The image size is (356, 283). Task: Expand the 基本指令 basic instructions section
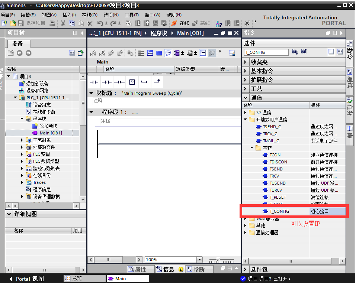[245, 71]
